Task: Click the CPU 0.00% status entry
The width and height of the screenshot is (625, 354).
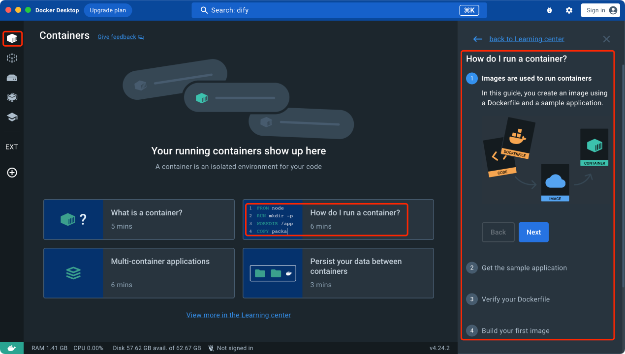Action: tap(89, 348)
